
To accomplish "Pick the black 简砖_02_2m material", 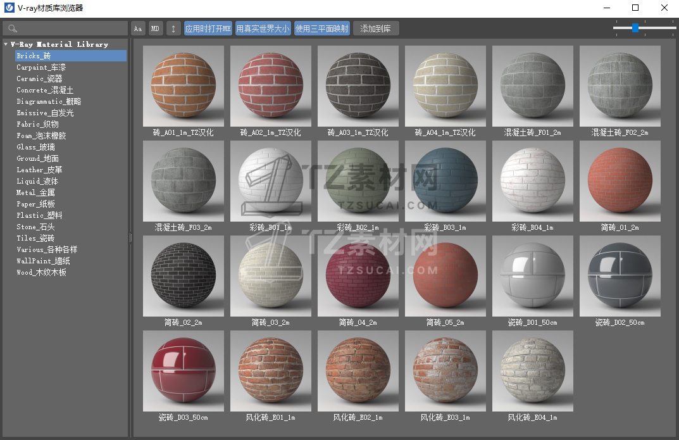I will pos(183,276).
